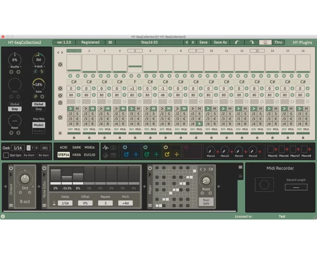Adjust the Gate knob showing -18%
317x254 pixels.
click(39, 84)
